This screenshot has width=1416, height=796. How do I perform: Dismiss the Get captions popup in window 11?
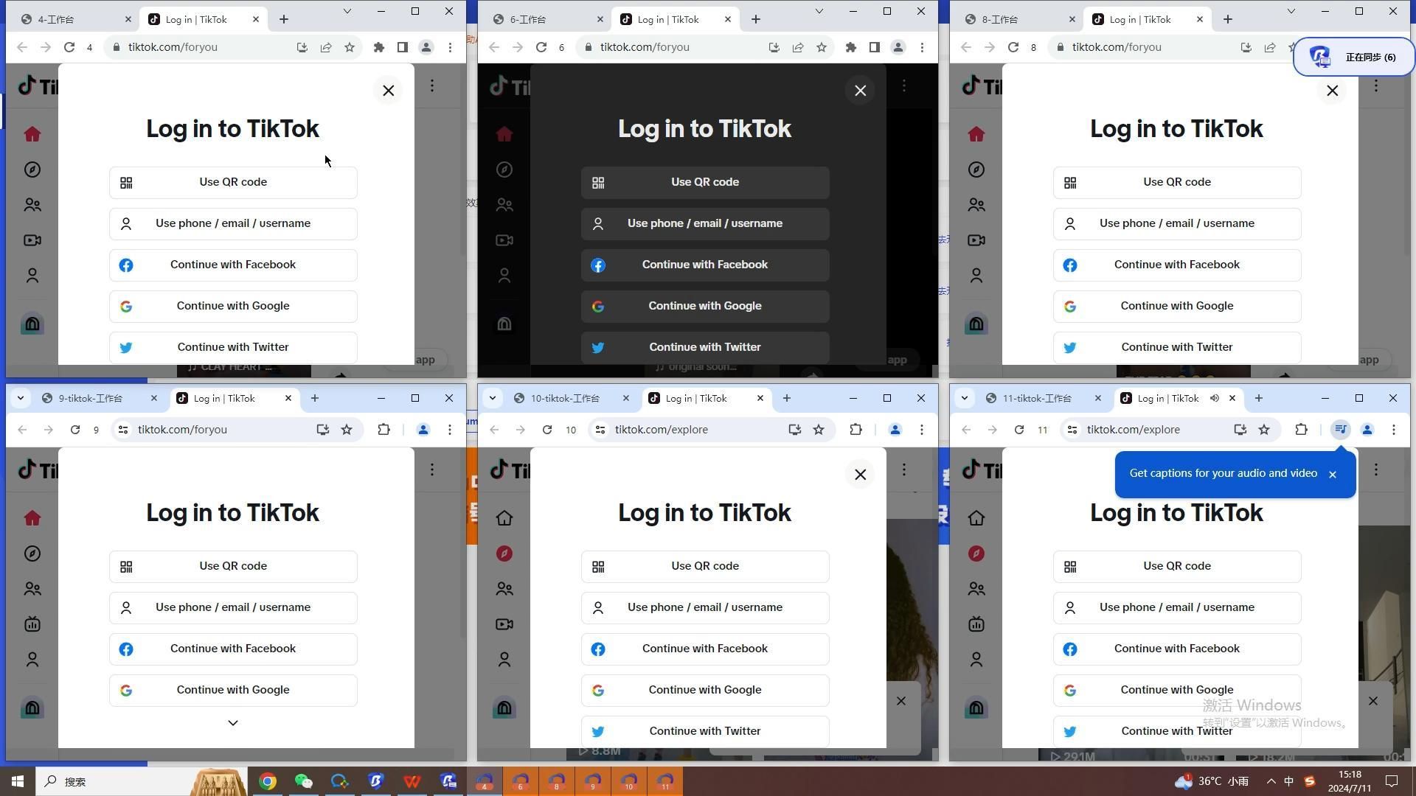click(x=1333, y=475)
